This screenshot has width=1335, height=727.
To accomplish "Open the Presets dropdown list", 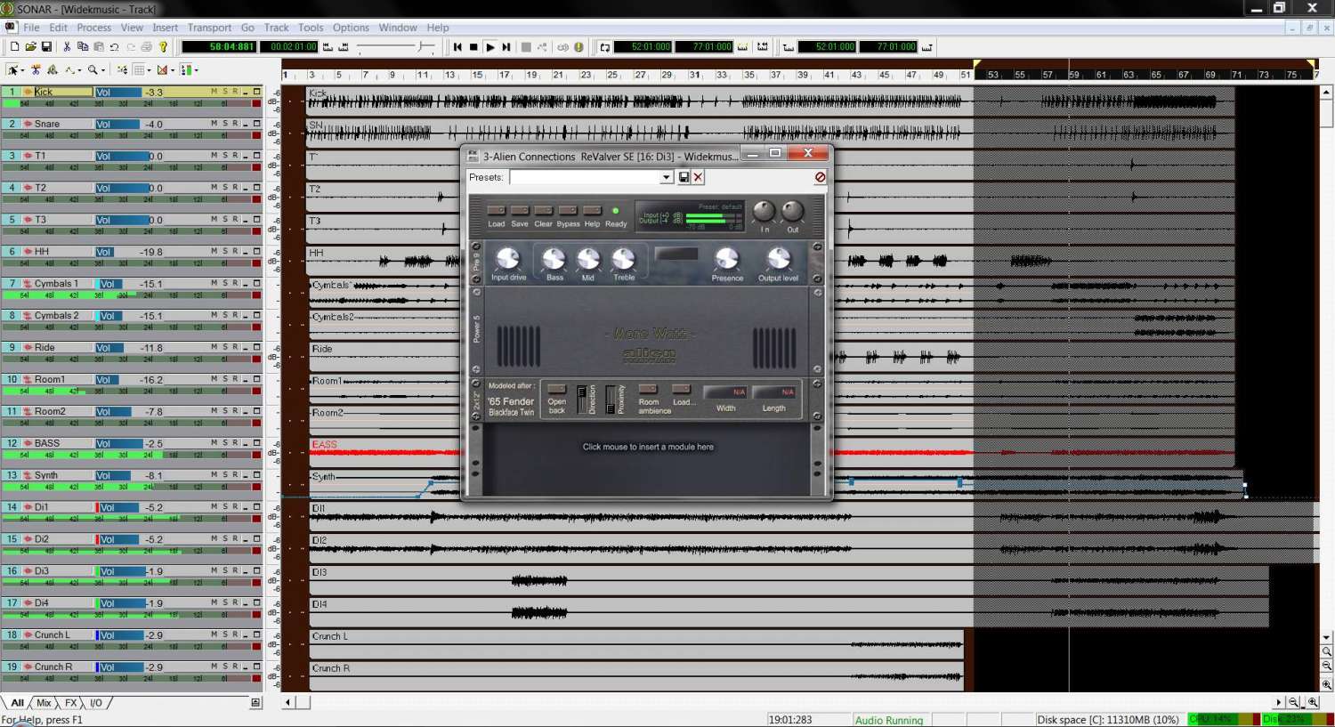I will coord(666,177).
